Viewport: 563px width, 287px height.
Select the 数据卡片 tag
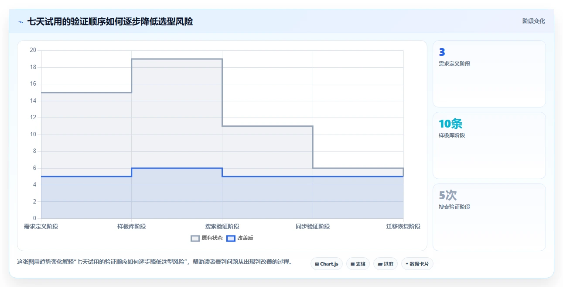pyautogui.click(x=417, y=264)
